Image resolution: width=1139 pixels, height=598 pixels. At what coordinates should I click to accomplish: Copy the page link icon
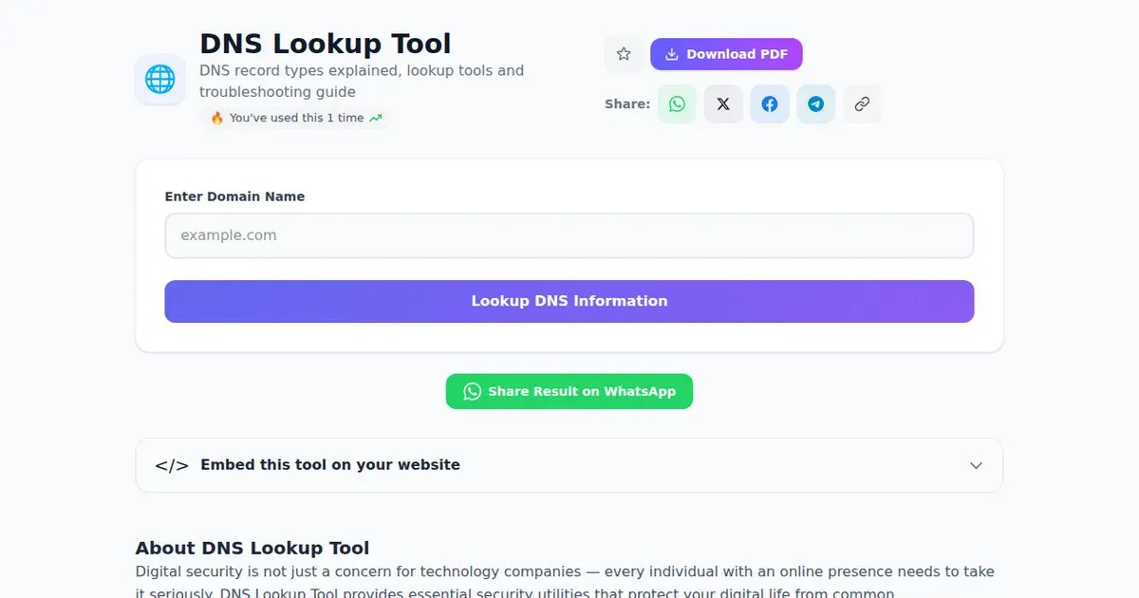(x=862, y=104)
